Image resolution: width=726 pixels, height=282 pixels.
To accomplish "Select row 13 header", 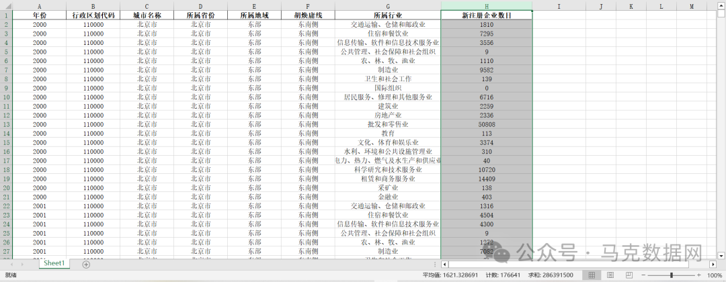I will click(6, 124).
